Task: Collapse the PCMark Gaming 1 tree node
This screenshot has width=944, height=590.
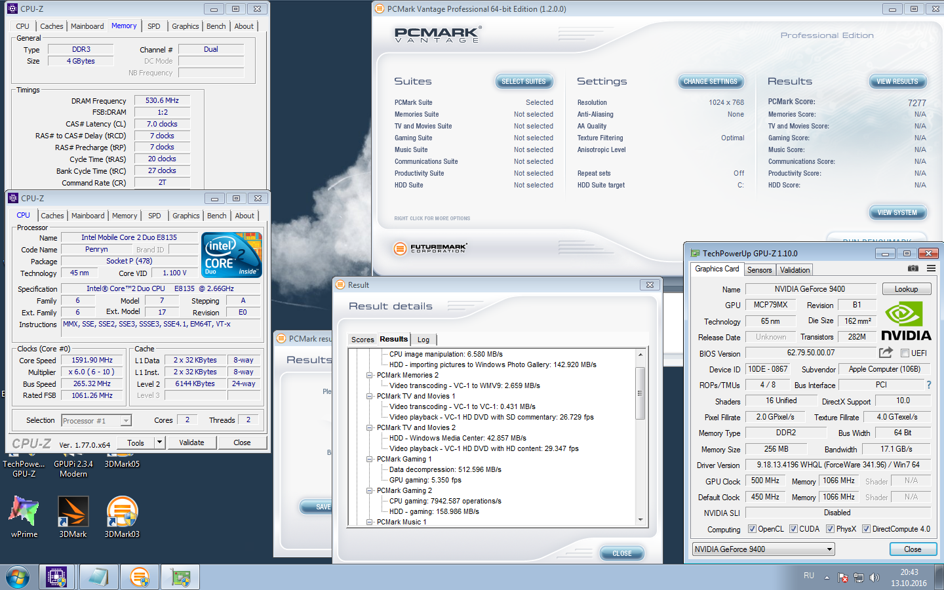Action: click(x=370, y=460)
